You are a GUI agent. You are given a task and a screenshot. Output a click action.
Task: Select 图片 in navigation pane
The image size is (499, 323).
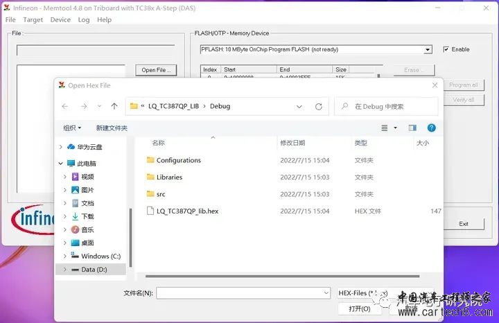click(87, 190)
